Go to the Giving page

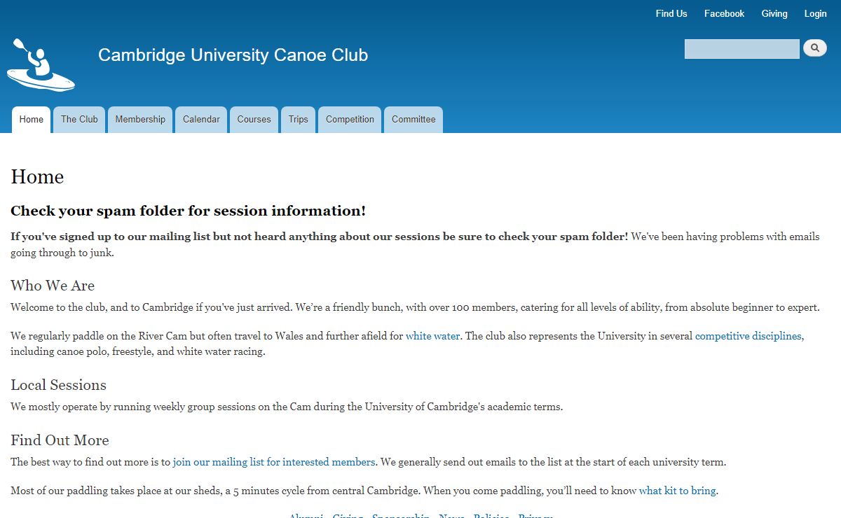point(774,13)
